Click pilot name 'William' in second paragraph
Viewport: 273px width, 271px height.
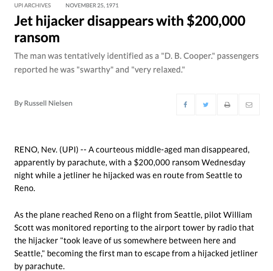pos(237,215)
